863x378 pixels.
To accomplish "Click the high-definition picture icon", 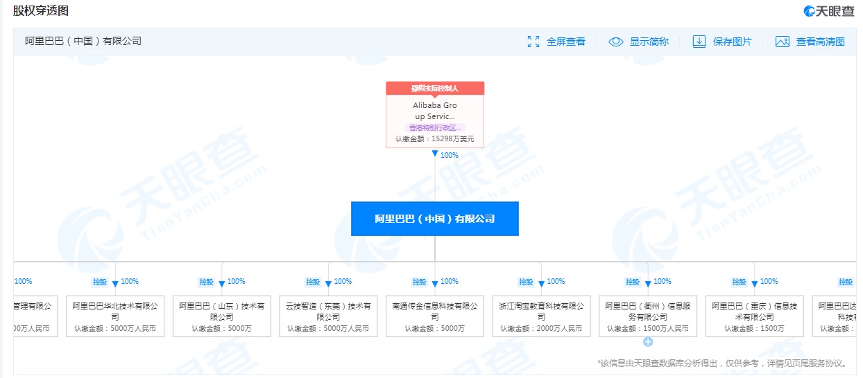I will tap(783, 42).
